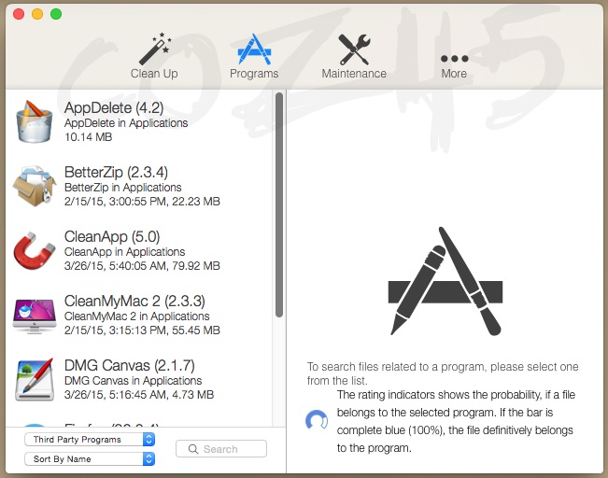Viewport: 608px width, 478px height.
Task: Click the CleanApp red magnet icon
Action: point(35,250)
